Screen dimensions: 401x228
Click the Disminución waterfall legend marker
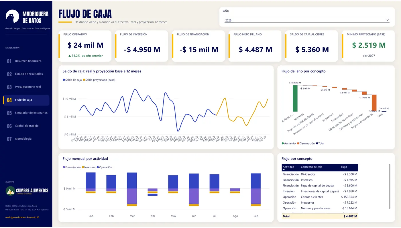(x=298, y=143)
